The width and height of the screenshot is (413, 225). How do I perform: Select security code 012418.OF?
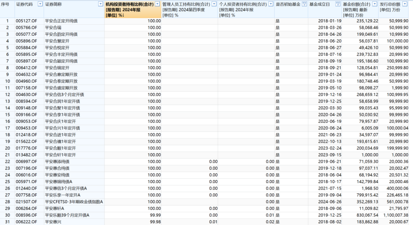[26, 135]
